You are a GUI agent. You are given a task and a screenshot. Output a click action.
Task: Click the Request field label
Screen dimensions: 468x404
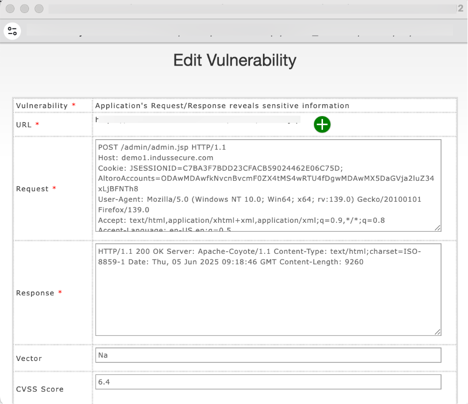coord(32,189)
